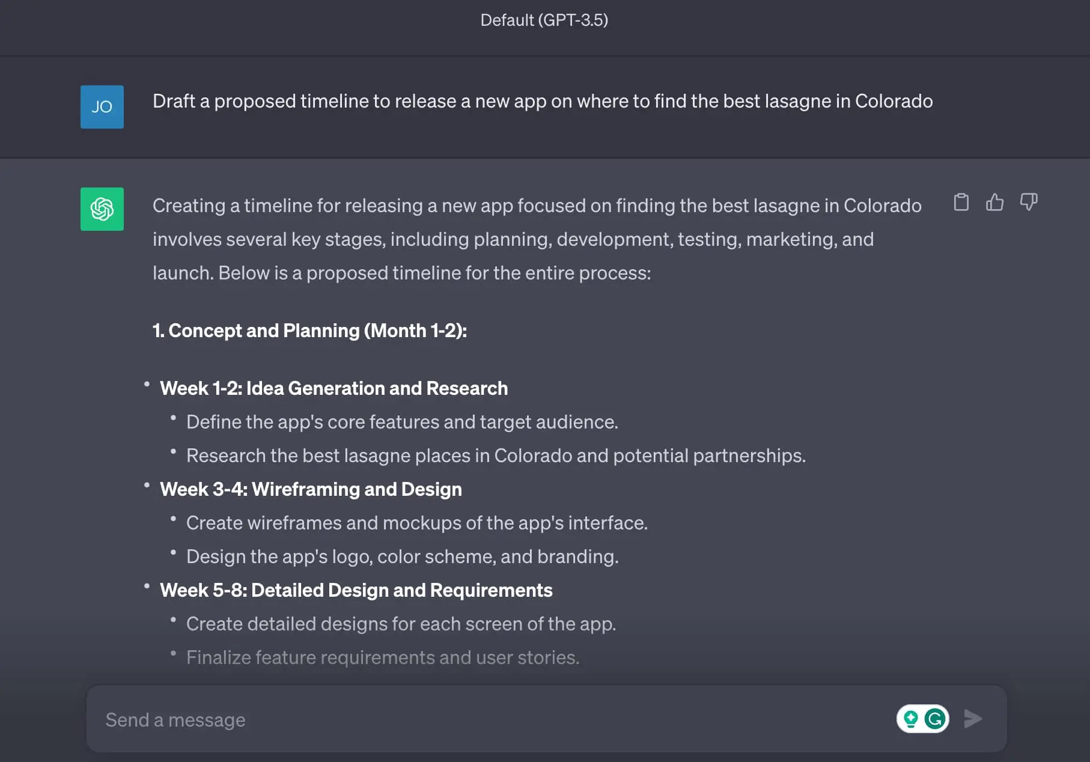
Task: Open the Grammarly lightbulb suggestions icon
Action: click(911, 719)
